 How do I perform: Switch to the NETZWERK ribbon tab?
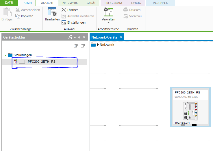tap(70, 3)
